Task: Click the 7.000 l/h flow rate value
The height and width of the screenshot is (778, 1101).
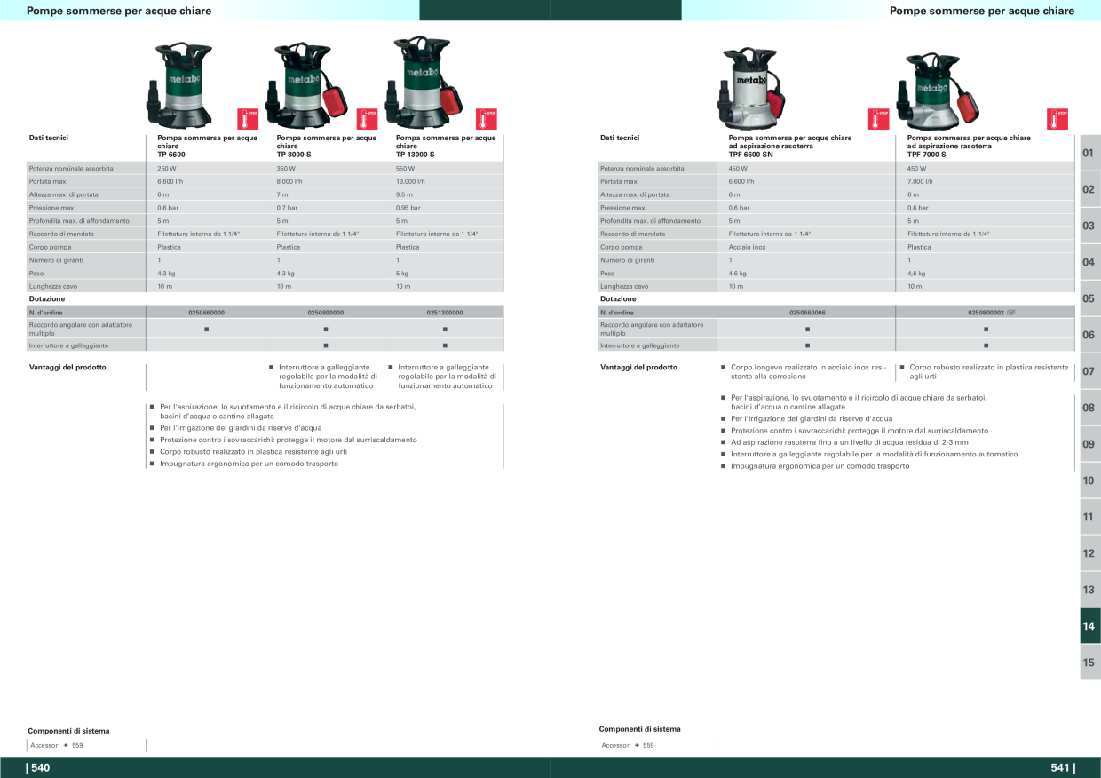Action: [920, 181]
